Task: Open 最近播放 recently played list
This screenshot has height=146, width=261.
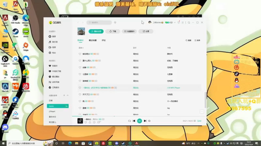Action: [x=54, y=77]
